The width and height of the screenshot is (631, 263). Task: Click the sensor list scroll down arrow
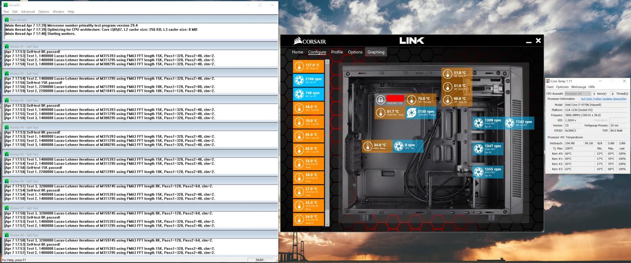click(x=327, y=224)
